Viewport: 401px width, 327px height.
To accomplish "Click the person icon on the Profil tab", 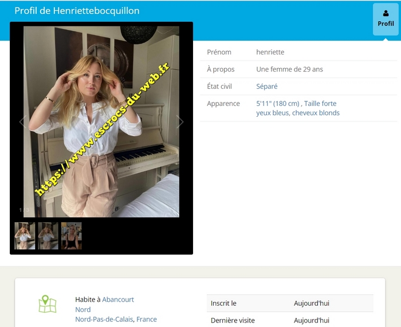I will (386, 13).
